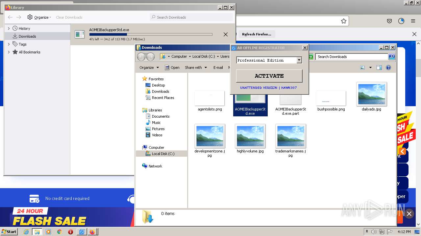Open the Professional Edition dropdown
This screenshot has height=236, width=421.
coord(299,60)
